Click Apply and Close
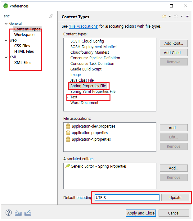Viewport: 193px width, 221px height. [141, 213]
